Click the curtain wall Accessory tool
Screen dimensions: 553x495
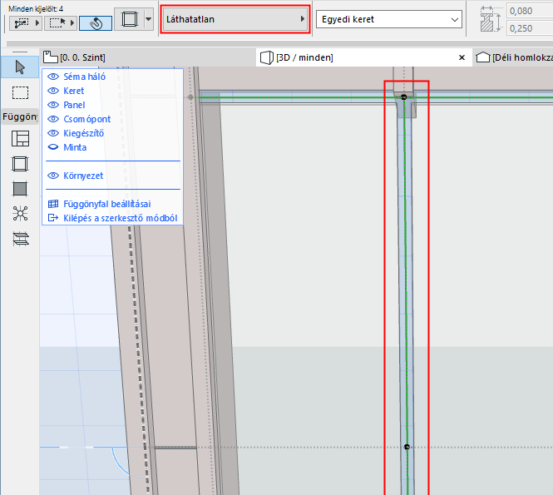(20, 239)
